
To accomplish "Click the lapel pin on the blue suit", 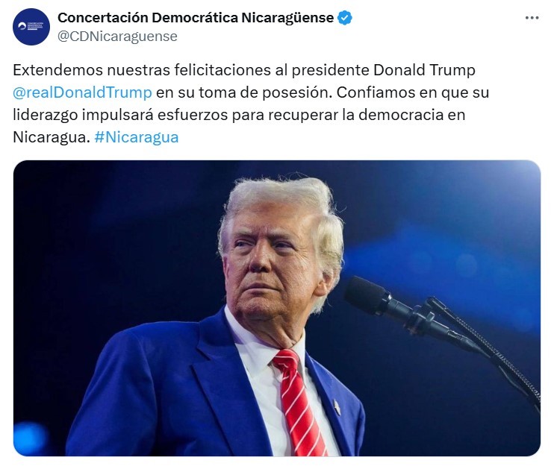I will pos(337,407).
